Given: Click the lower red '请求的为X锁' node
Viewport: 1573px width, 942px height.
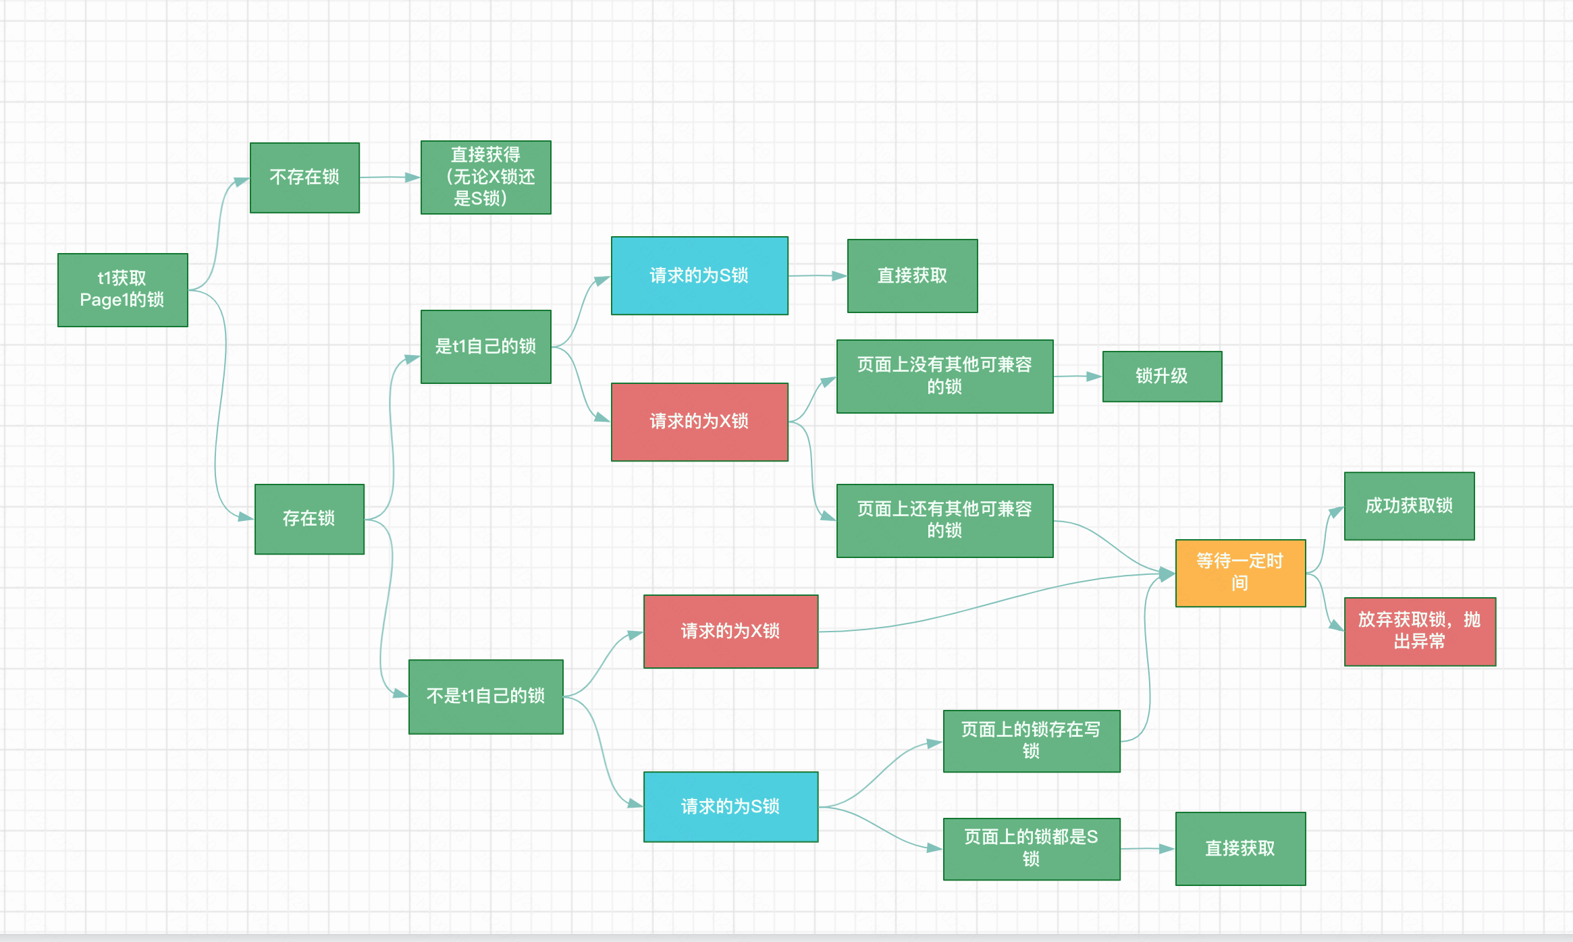Looking at the screenshot, I should [730, 632].
